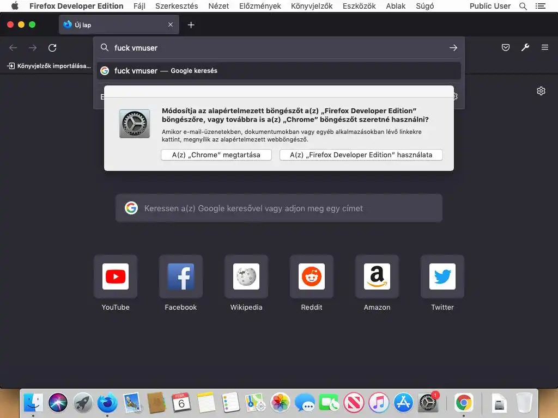Image resolution: width=558 pixels, height=418 pixels.
Task: Open Notes from the Dock
Action: click(206, 403)
